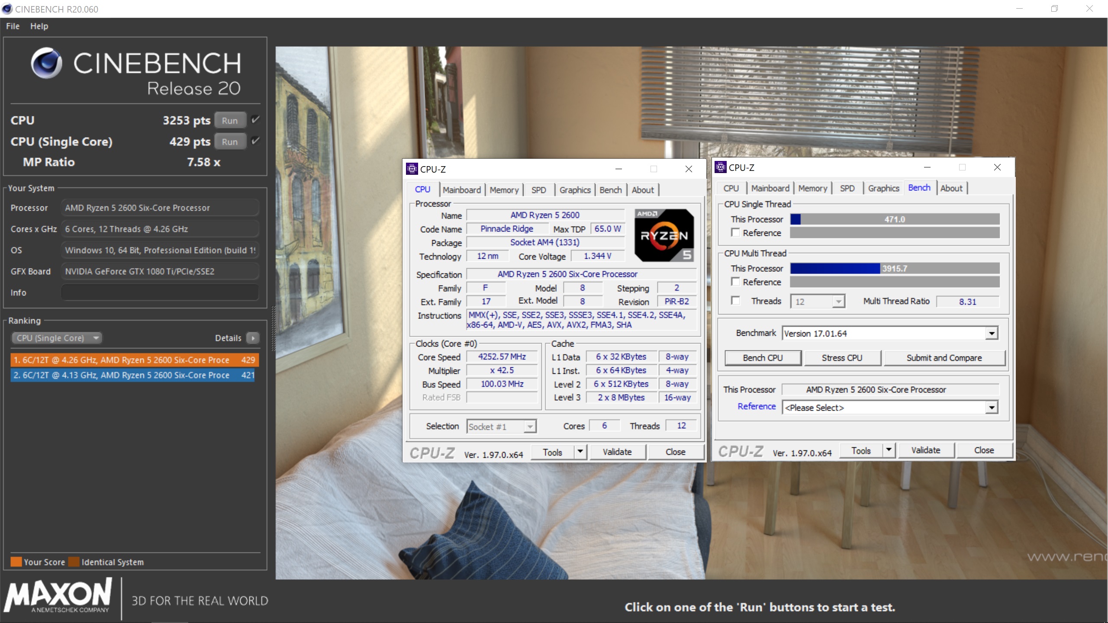Open About tab in left CPU-Z window
Viewport: 1108px width, 623px height.
tap(642, 190)
